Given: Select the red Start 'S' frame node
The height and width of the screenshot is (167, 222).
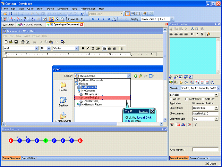Looking at the screenshot, I should point(11,141).
